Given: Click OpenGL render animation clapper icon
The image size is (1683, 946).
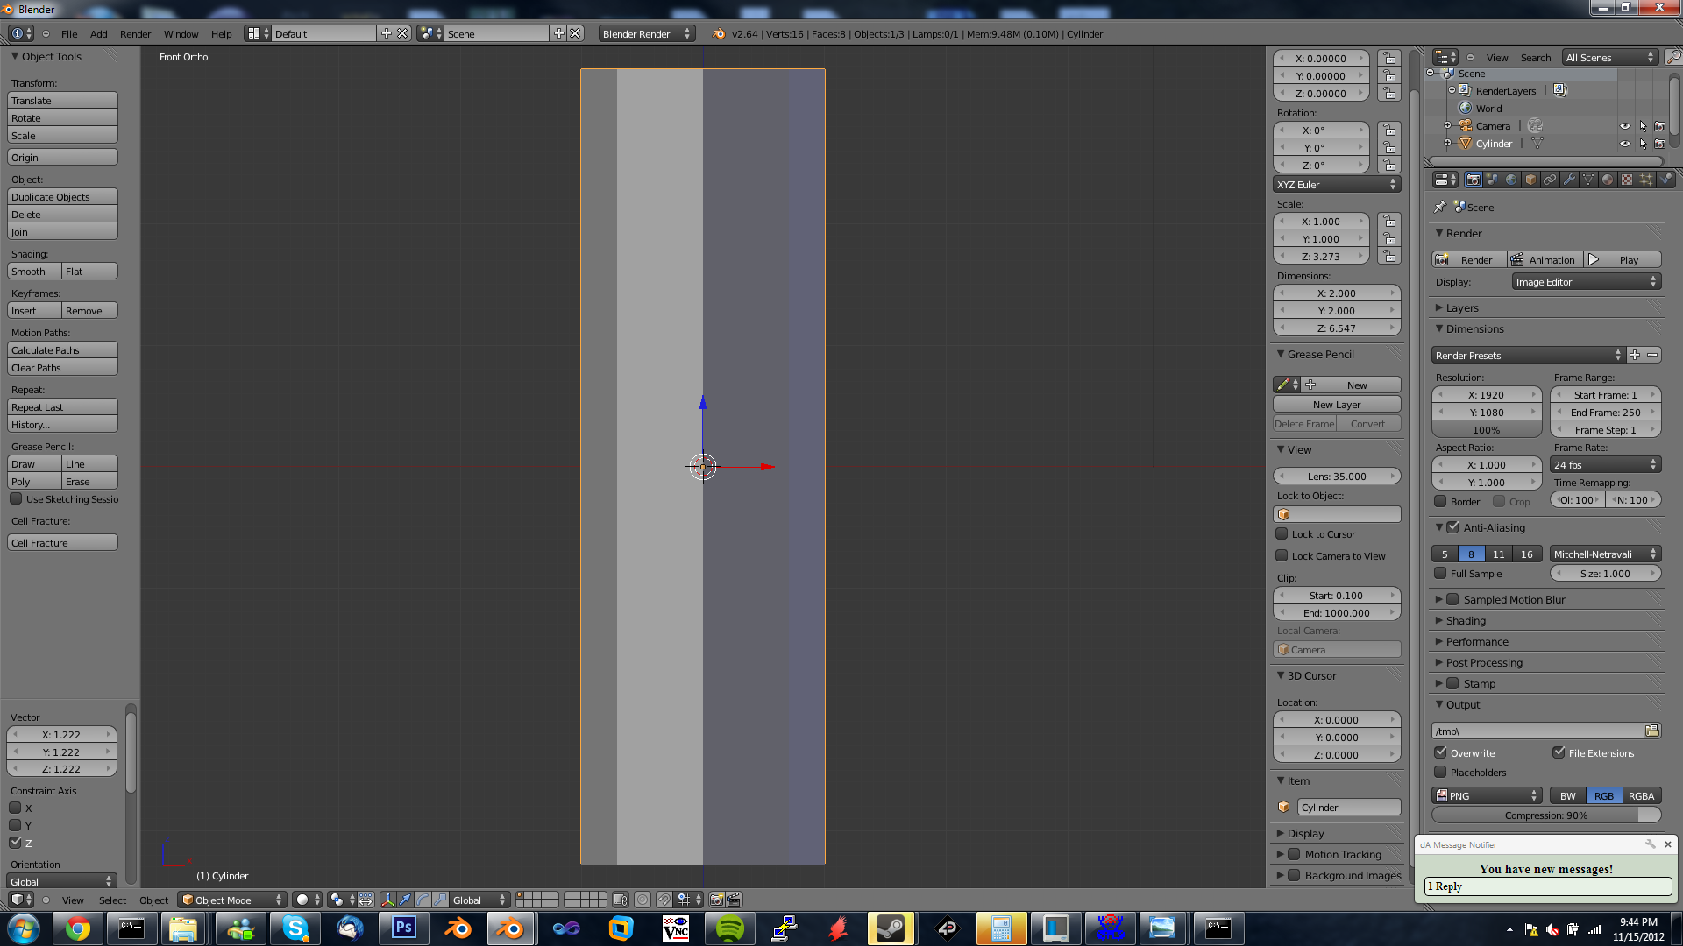Looking at the screenshot, I should (x=734, y=900).
